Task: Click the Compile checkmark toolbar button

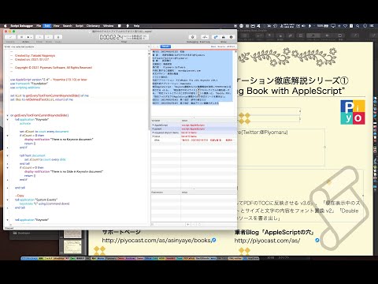Action: point(10,37)
